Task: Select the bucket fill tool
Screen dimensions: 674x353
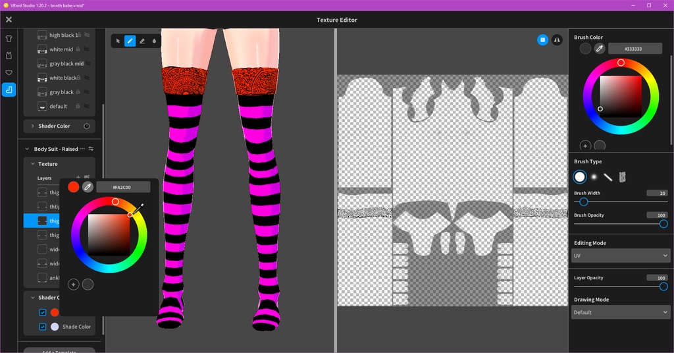Action: click(x=154, y=41)
